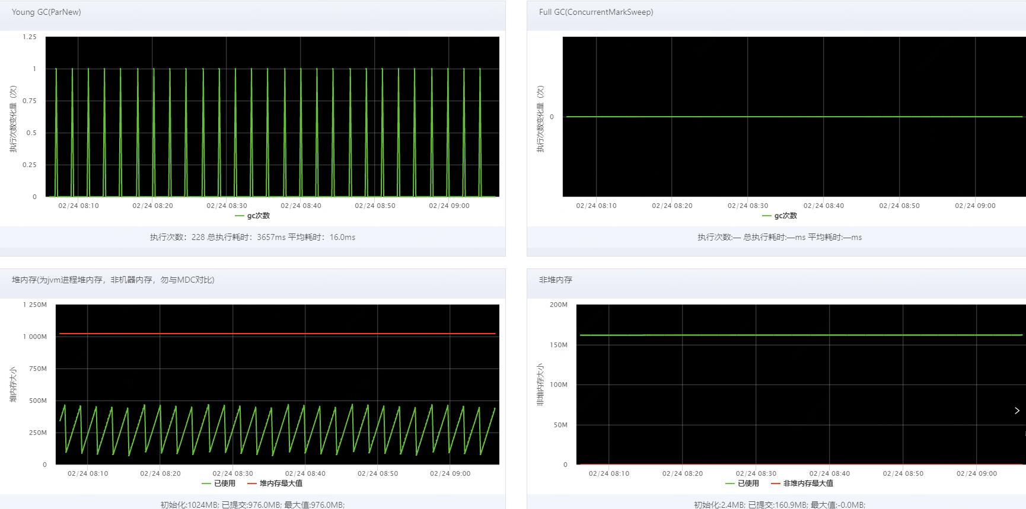This screenshot has height=509, width=1026.
Task: Click the green non-heap used line
Action: point(801,335)
